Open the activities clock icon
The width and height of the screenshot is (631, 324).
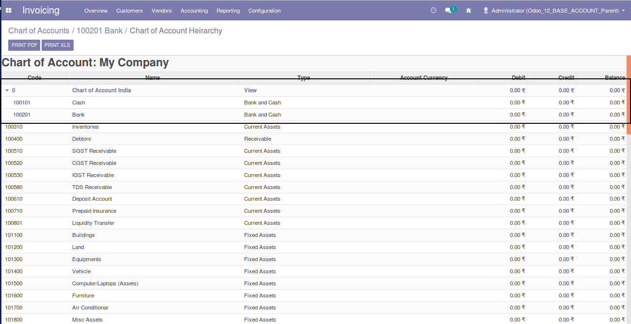pos(433,10)
